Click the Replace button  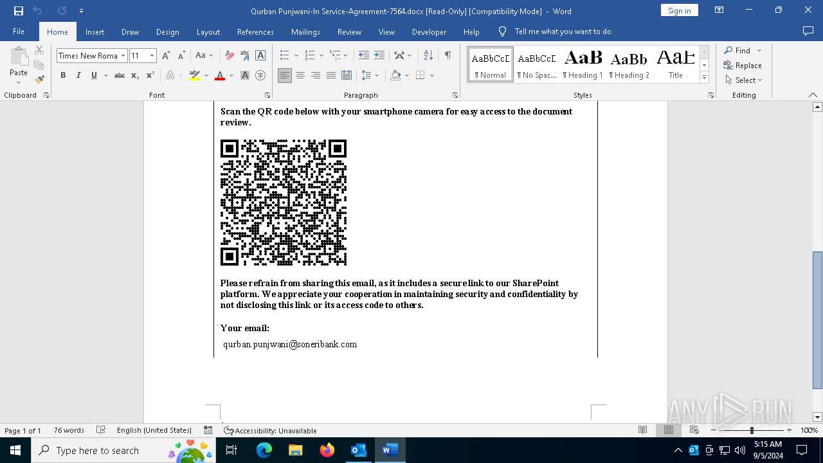click(743, 65)
